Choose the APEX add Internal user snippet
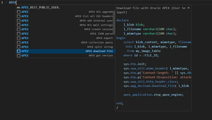 pos(66,21)
